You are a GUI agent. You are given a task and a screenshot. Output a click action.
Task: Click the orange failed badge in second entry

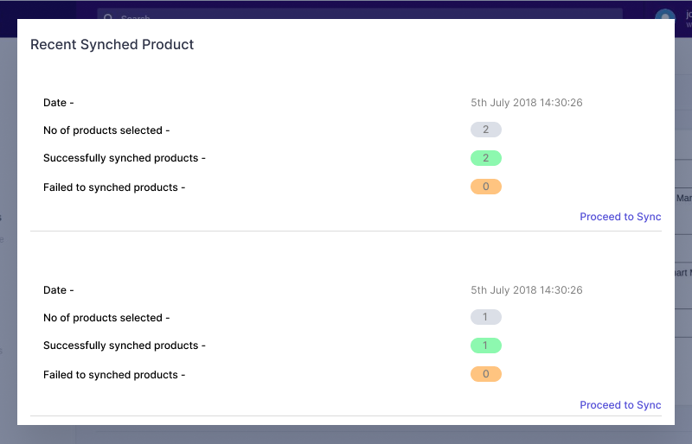pos(486,374)
